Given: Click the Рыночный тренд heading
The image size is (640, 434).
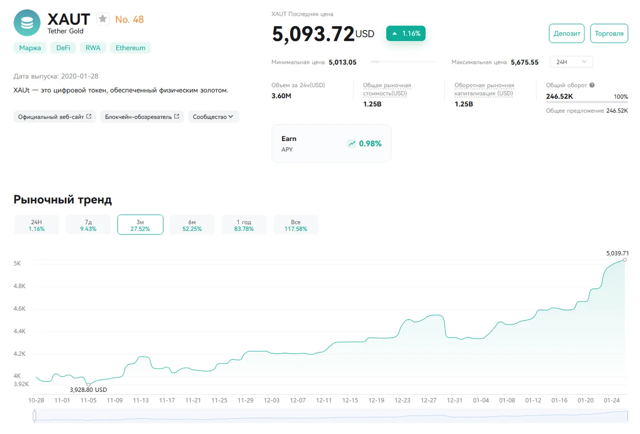Looking at the screenshot, I should [63, 199].
